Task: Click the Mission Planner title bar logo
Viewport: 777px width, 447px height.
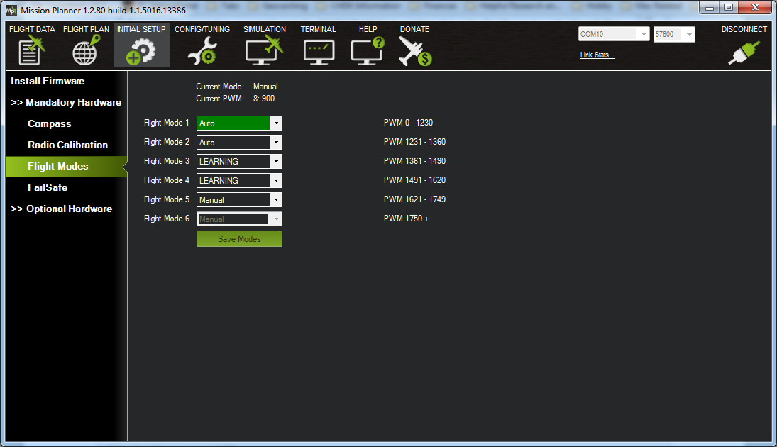Action: tap(11, 10)
